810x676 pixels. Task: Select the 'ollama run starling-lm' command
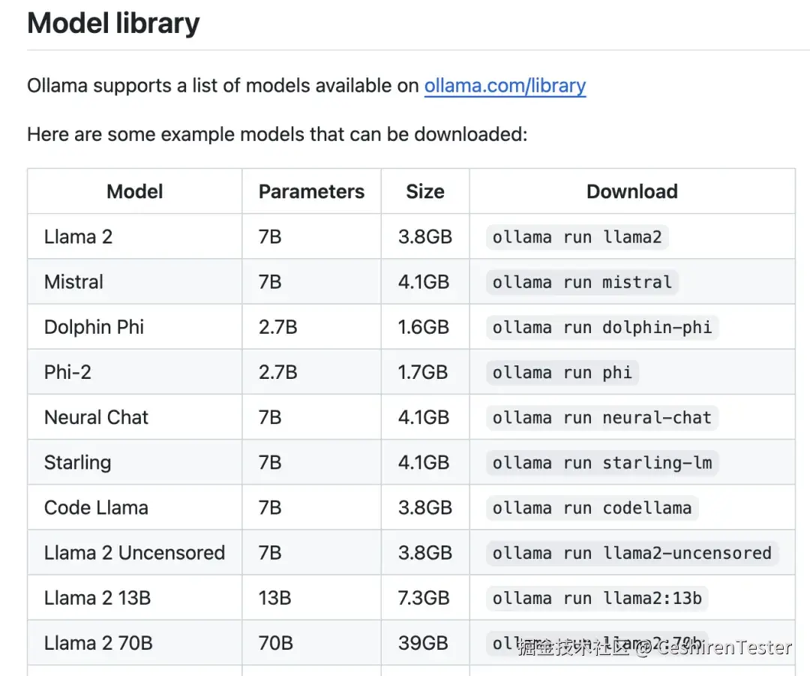pyautogui.click(x=601, y=463)
